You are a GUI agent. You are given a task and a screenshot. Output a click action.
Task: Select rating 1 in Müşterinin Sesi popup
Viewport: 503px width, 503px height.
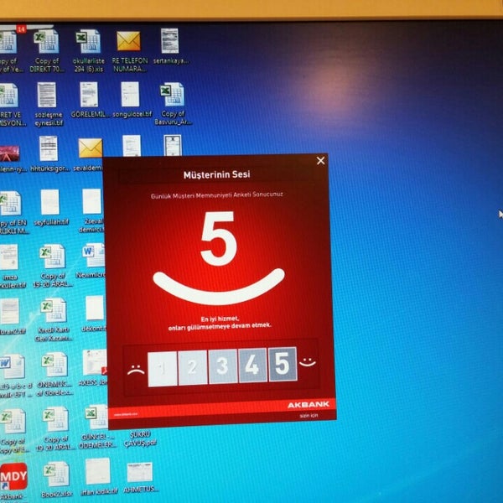coord(163,369)
